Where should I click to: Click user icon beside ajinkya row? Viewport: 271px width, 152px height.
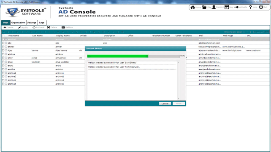[6, 54]
